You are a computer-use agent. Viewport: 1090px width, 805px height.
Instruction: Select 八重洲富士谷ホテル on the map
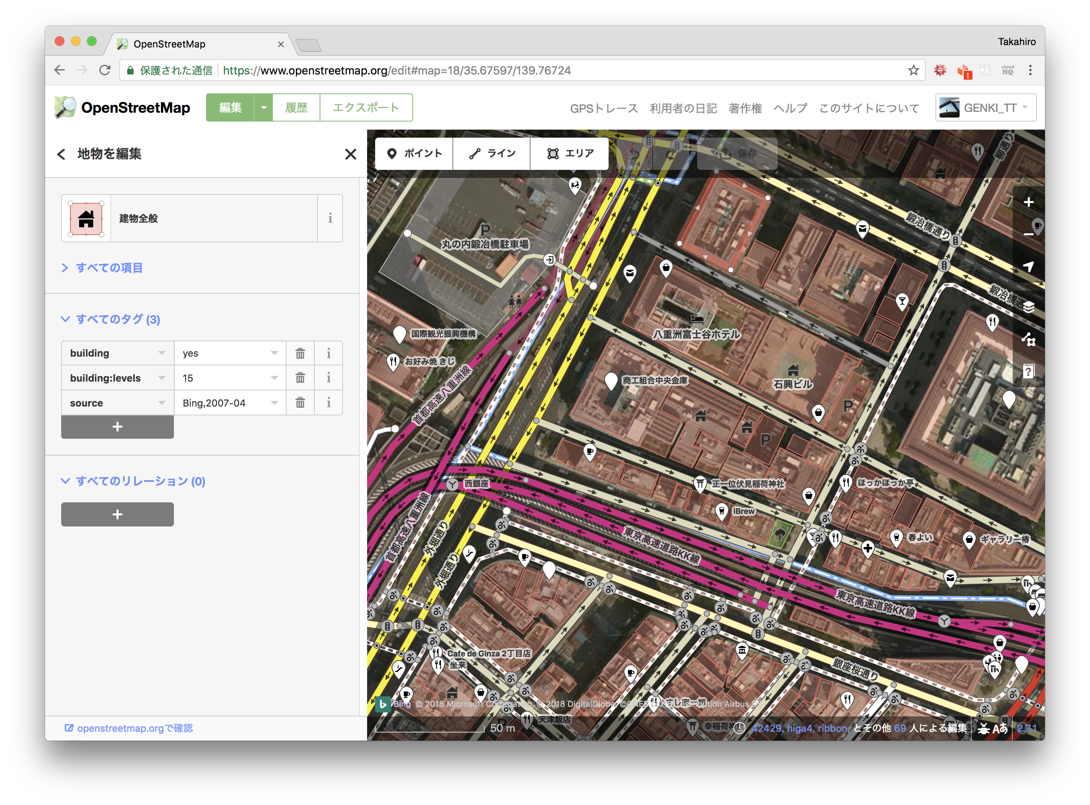[696, 334]
